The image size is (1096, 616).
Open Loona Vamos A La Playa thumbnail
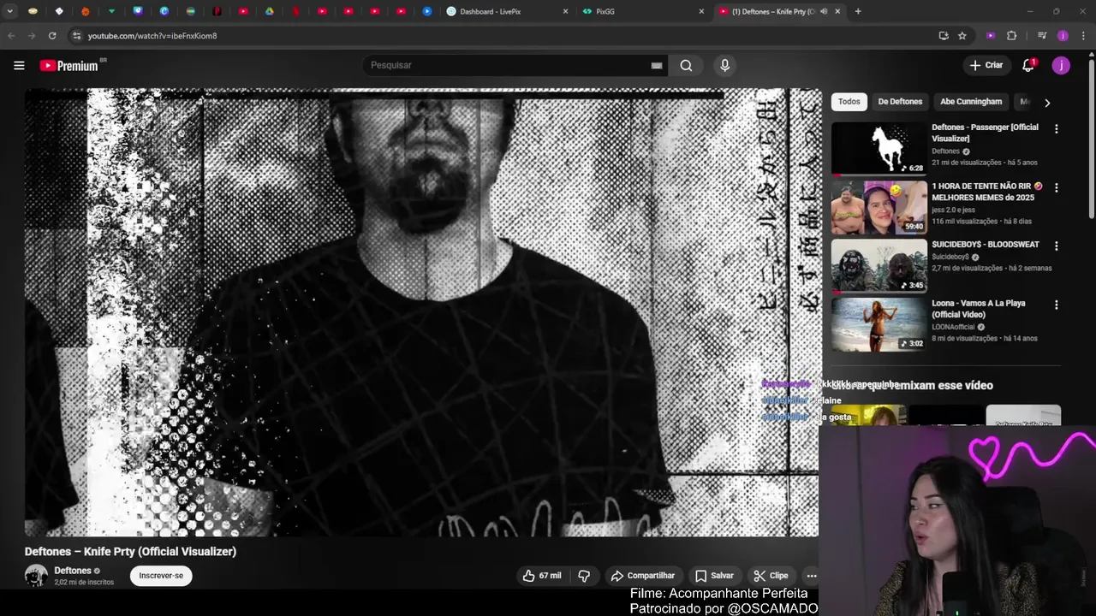879,324
